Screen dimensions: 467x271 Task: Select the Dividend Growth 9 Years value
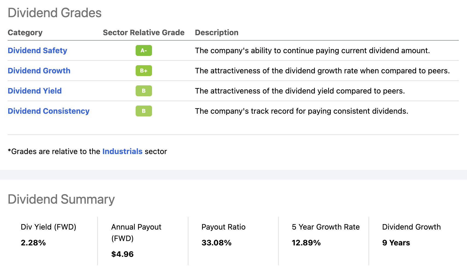tap(396, 243)
